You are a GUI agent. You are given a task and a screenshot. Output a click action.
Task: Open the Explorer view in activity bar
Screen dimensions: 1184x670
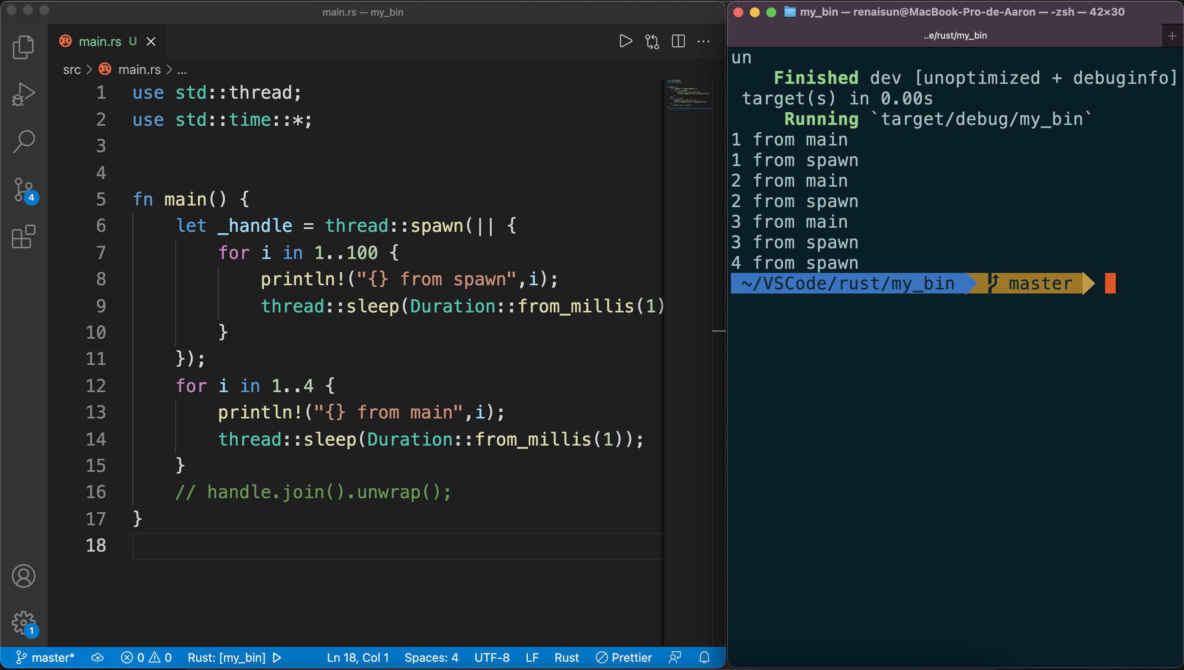point(23,47)
